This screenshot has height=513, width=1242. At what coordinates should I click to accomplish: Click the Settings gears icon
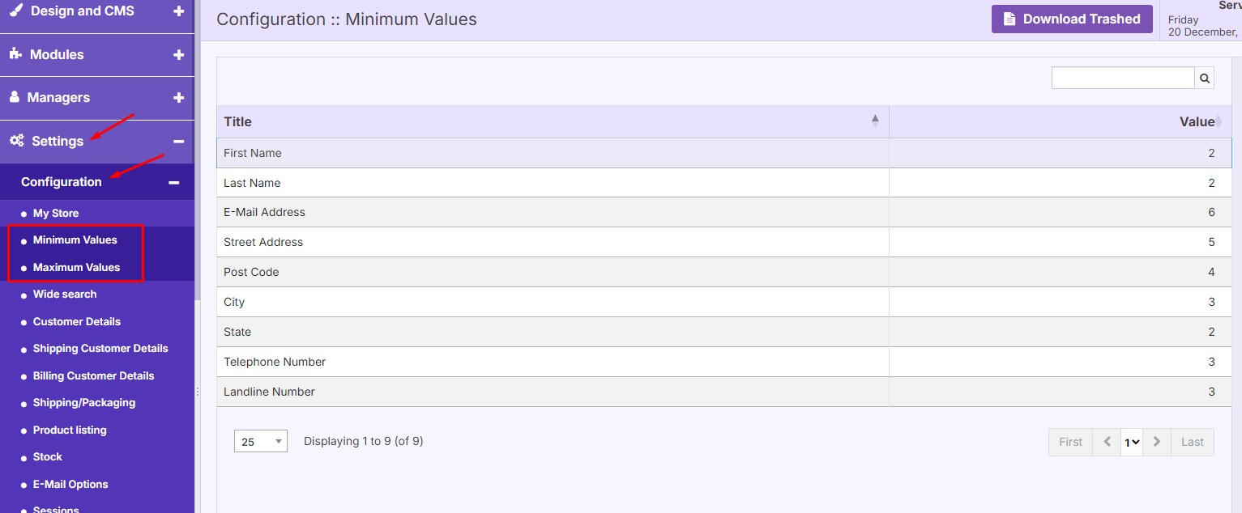(x=16, y=141)
